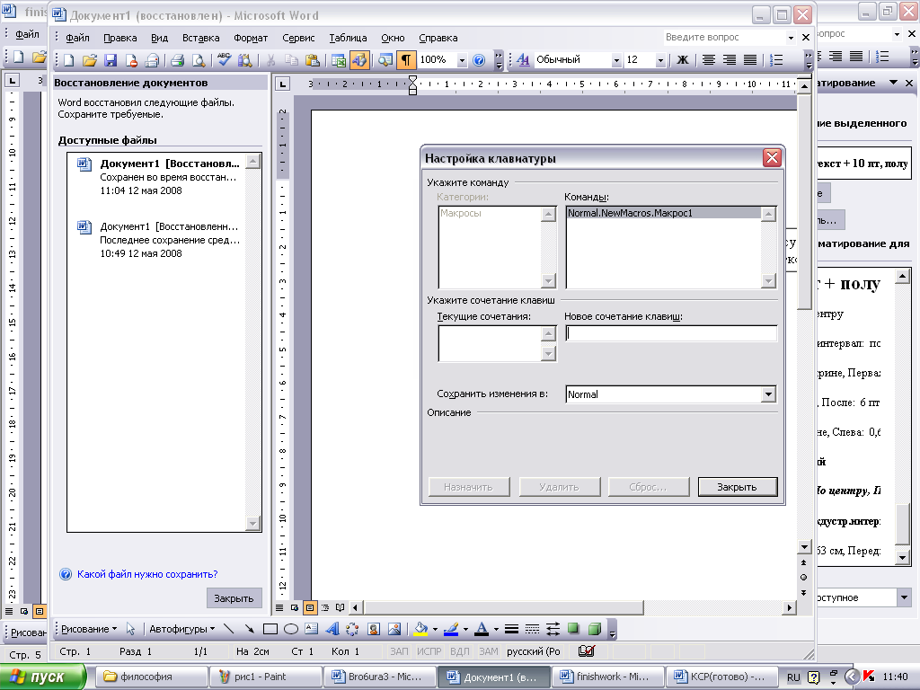Click the 'Новое сочетание клавиш' input field
Image resolution: width=920 pixels, height=690 pixels.
point(671,333)
